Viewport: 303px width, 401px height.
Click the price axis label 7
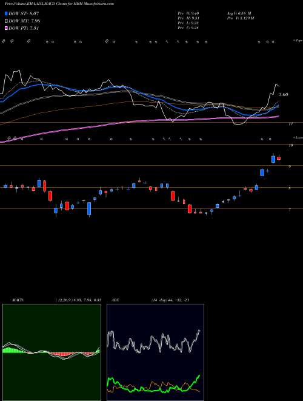coord(290,210)
